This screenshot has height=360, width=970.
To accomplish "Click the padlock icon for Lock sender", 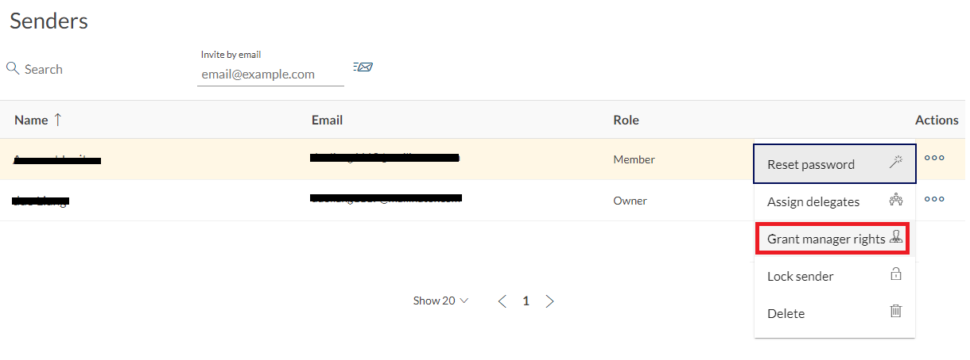I will click(x=895, y=274).
